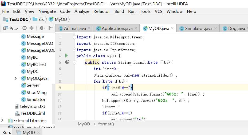
Task: Open the Run menu
Action: click(x=132, y=11)
